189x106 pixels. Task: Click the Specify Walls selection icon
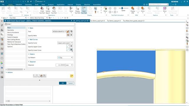68,35
